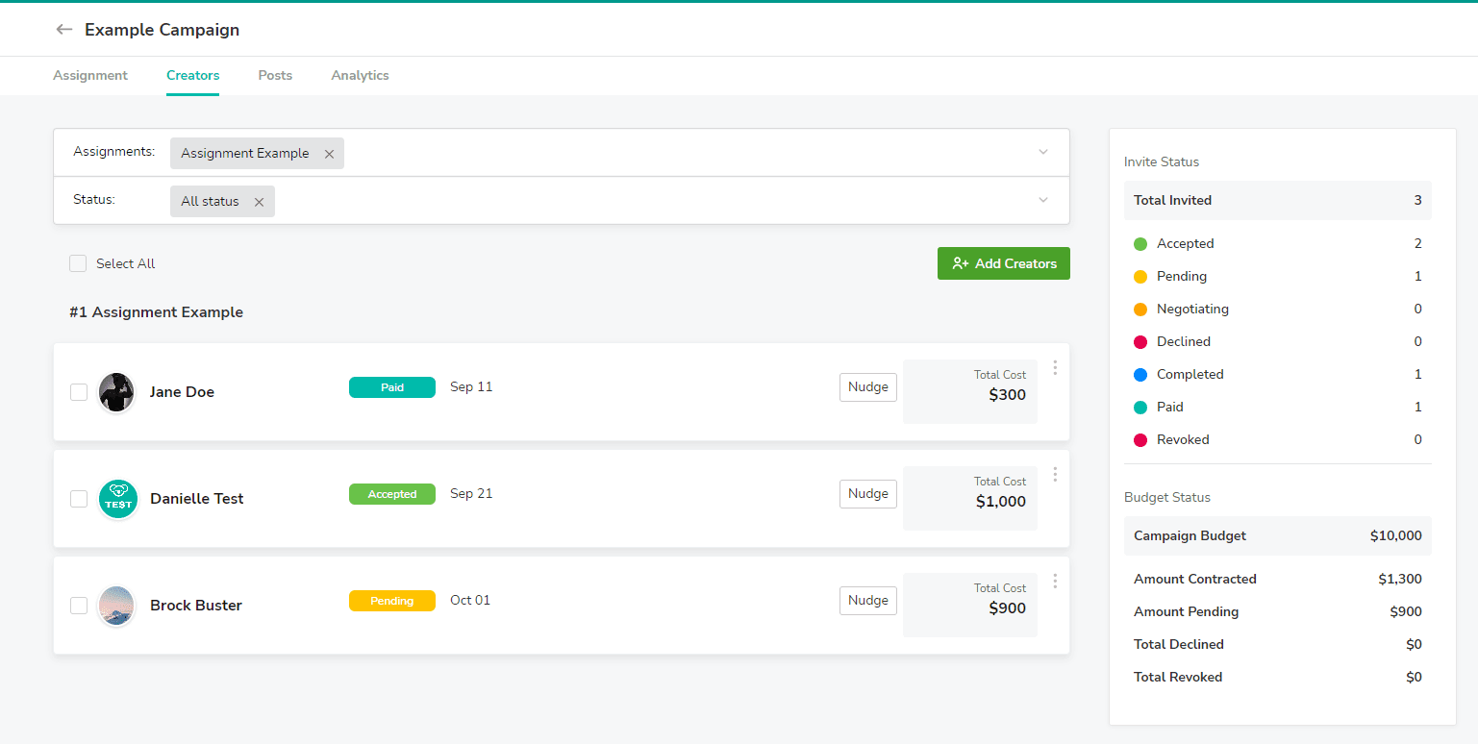Click Danielle Test's teal avatar icon
Image resolution: width=1478 pixels, height=744 pixels.
118,499
